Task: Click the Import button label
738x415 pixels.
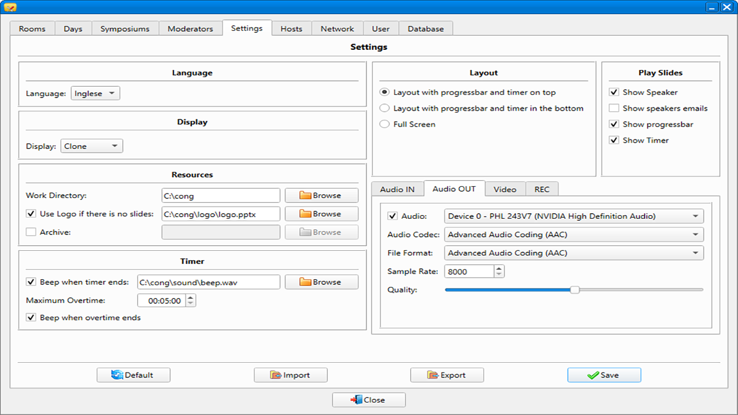Action: 296,375
